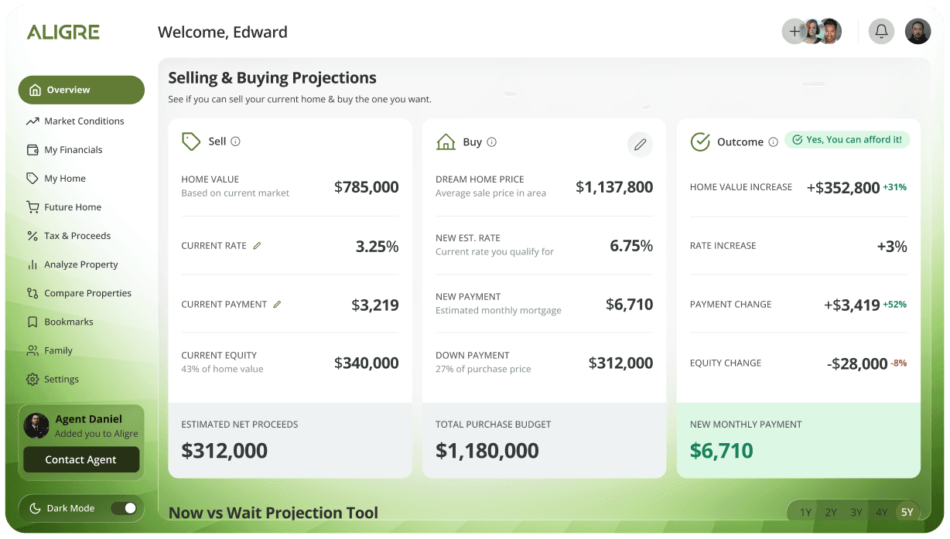Click the +$352,800 home value increase

click(843, 188)
